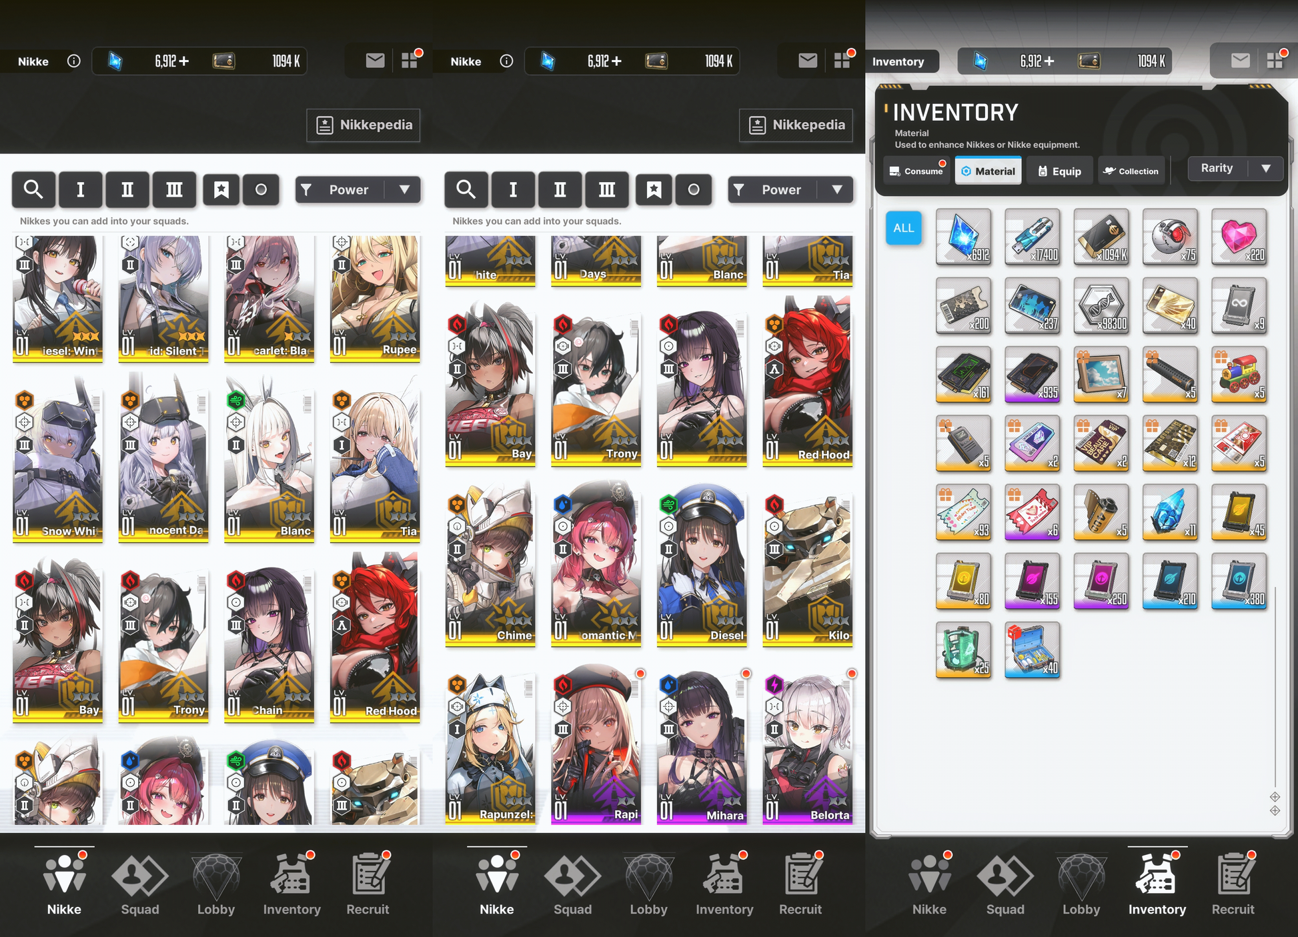Open Nikkepedia
The image size is (1298, 937).
click(364, 125)
